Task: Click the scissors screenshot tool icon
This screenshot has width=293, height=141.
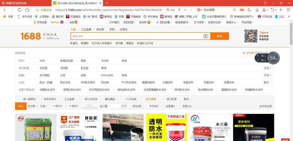Action: [264, 10]
